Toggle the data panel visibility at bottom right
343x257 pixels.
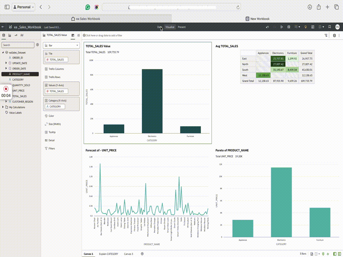pos(335,254)
